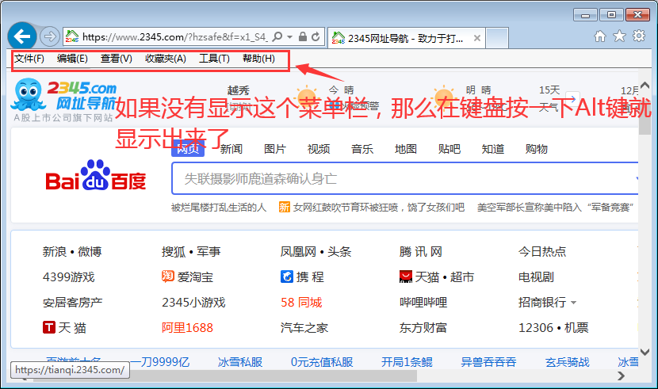Click the 15天 天气 forecast link
Viewport: 658px width, 389px height.
click(549, 98)
